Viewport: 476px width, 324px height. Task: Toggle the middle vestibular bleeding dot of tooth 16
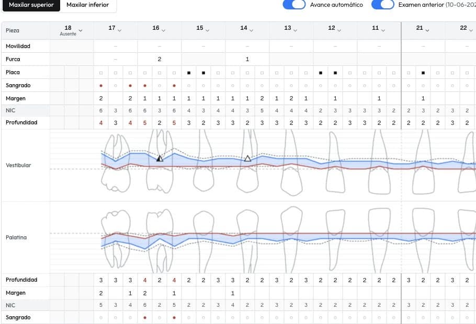160,86
